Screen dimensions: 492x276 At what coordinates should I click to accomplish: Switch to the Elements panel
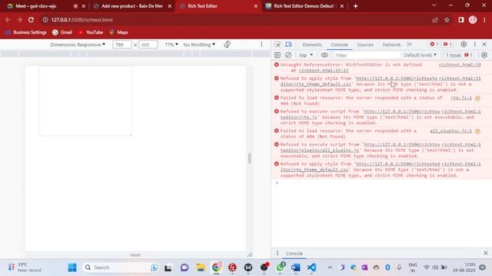[x=312, y=44]
